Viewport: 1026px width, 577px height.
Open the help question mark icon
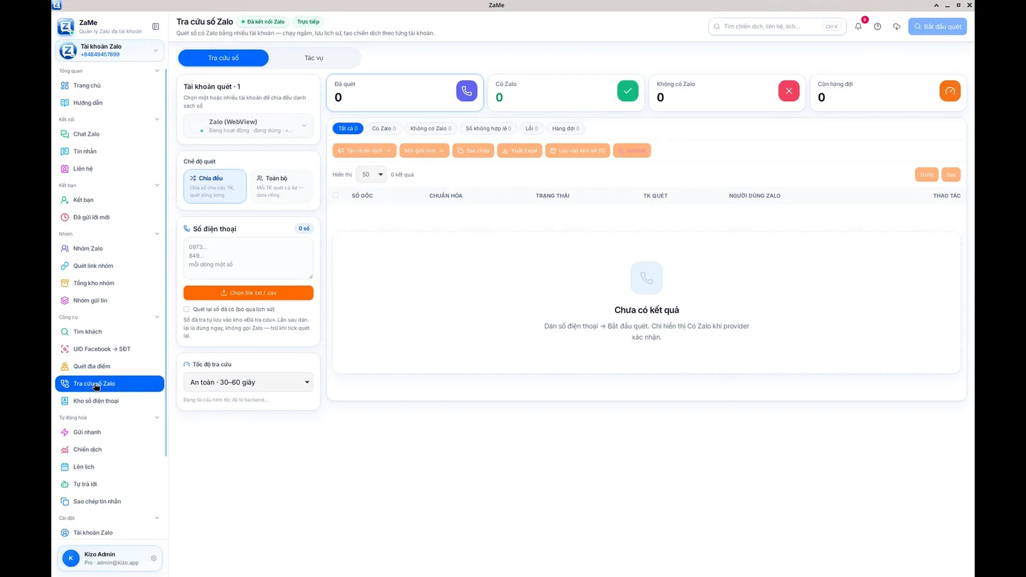click(877, 26)
